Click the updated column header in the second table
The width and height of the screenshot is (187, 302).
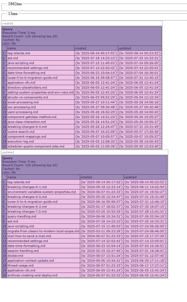pos(130,177)
